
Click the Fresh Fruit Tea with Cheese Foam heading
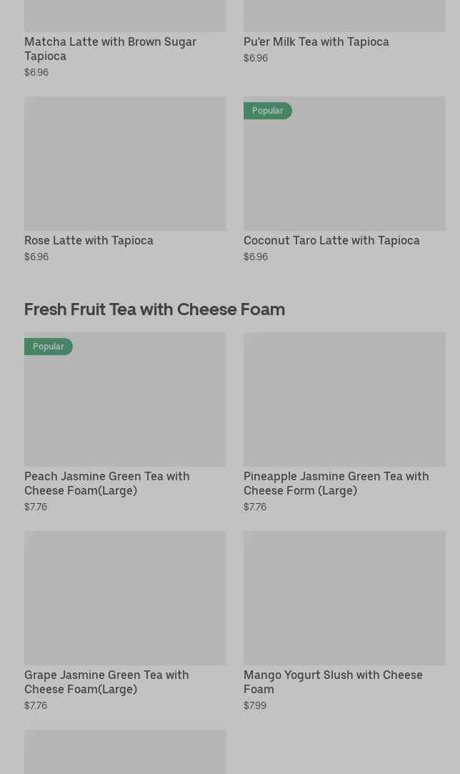click(154, 309)
